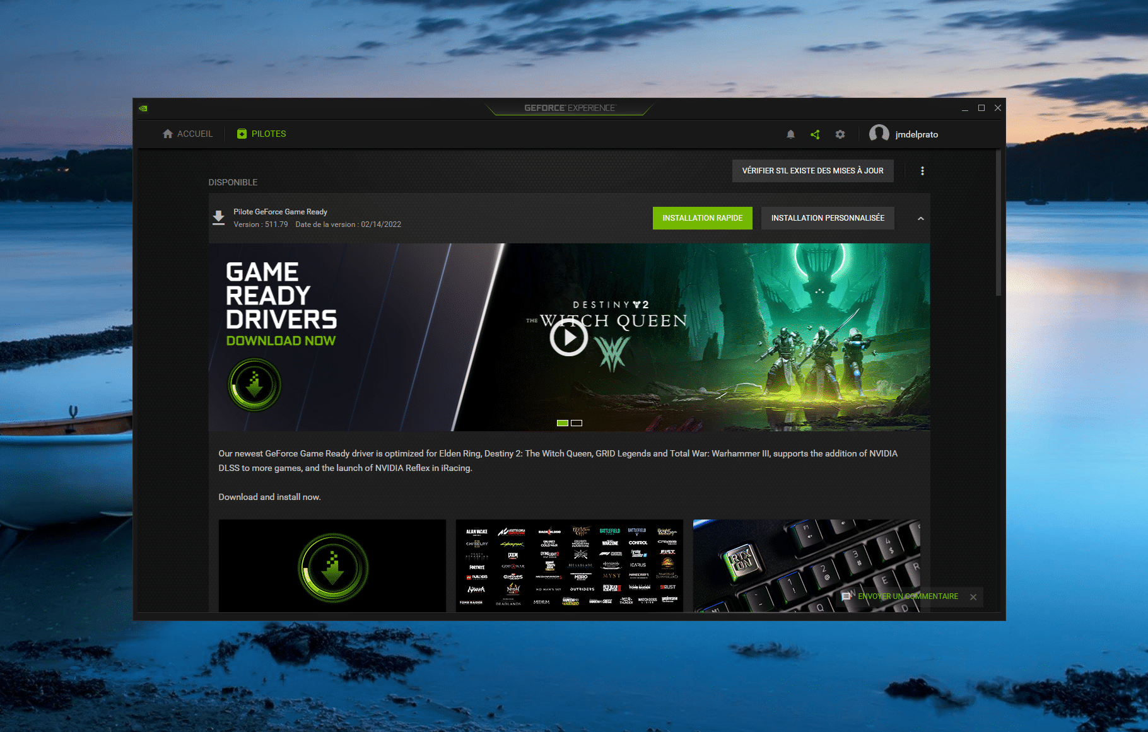This screenshot has width=1148, height=732.
Task: Open the share overlay icon
Action: coord(815,134)
